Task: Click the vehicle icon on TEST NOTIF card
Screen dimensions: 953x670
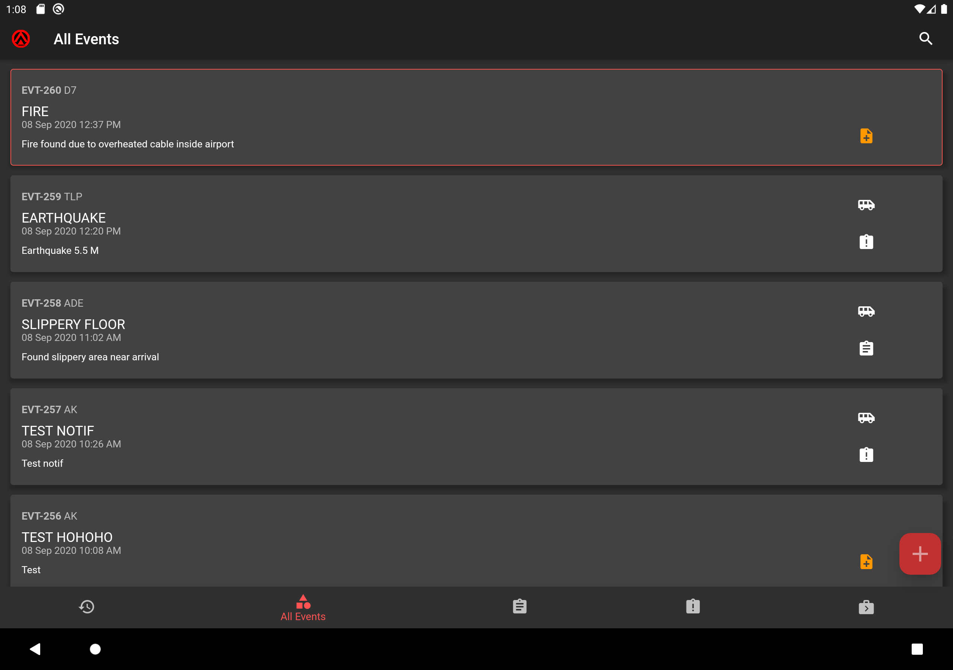Action: pos(866,418)
